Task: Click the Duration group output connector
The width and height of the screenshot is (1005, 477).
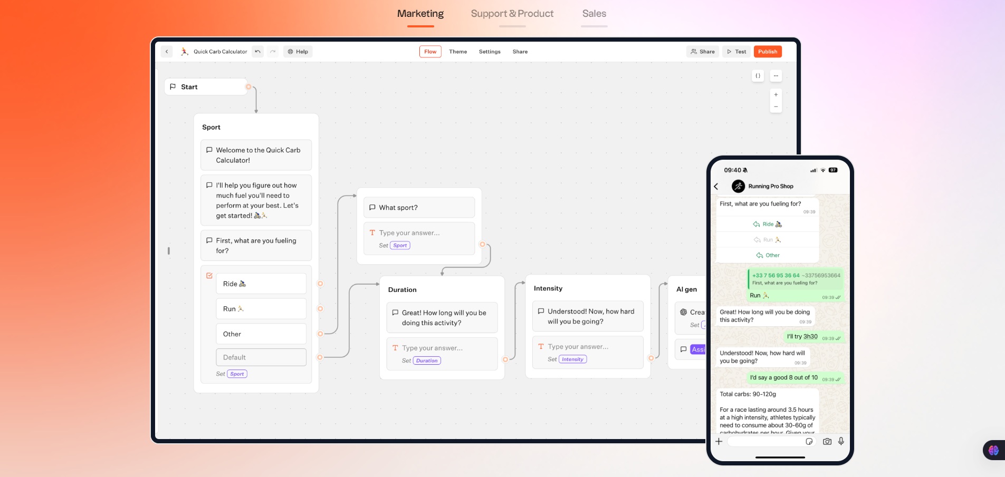Action: (505, 360)
